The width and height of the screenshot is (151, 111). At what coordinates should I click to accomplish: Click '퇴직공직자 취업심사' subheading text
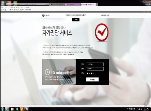point(54,28)
